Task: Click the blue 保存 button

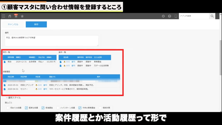Action: coord(36,24)
